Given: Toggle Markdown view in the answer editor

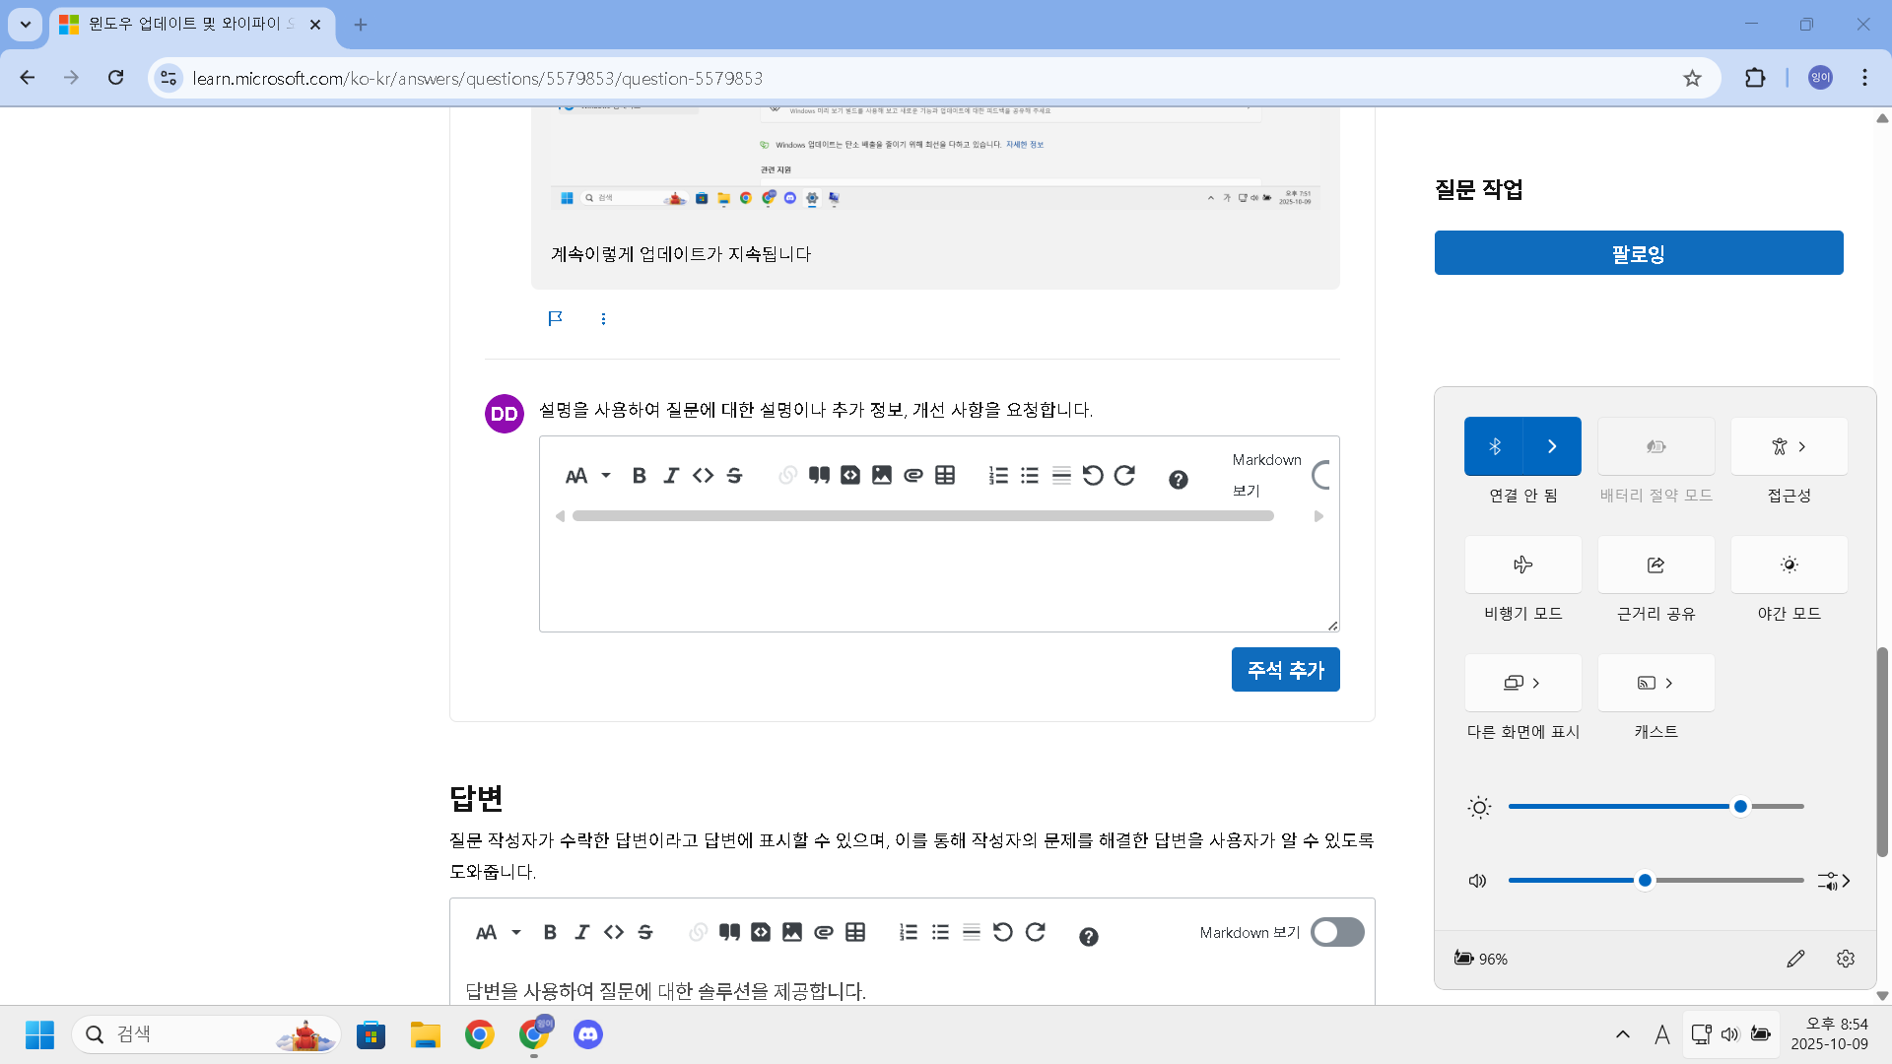Looking at the screenshot, I should point(1337,932).
